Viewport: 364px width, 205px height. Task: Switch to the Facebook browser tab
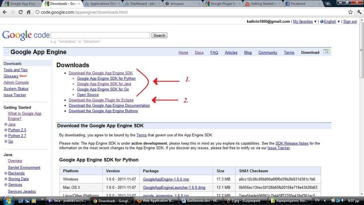pos(303,4)
